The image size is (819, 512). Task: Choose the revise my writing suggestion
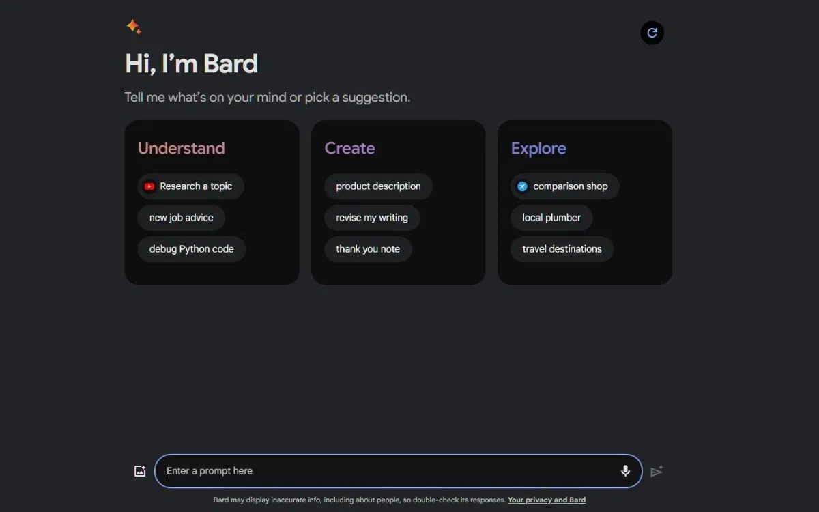pos(372,217)
